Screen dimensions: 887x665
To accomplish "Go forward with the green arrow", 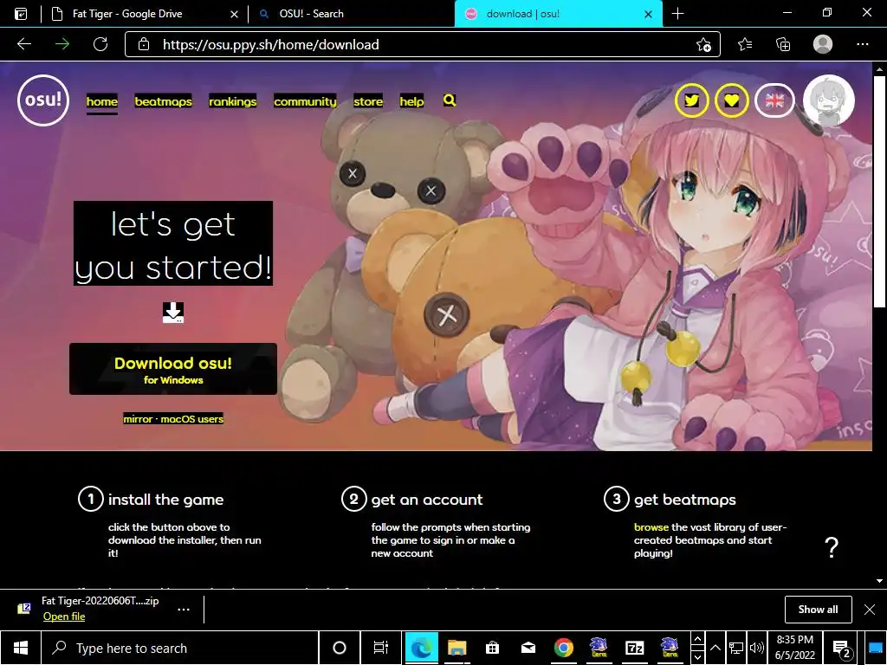I will 62,44.
